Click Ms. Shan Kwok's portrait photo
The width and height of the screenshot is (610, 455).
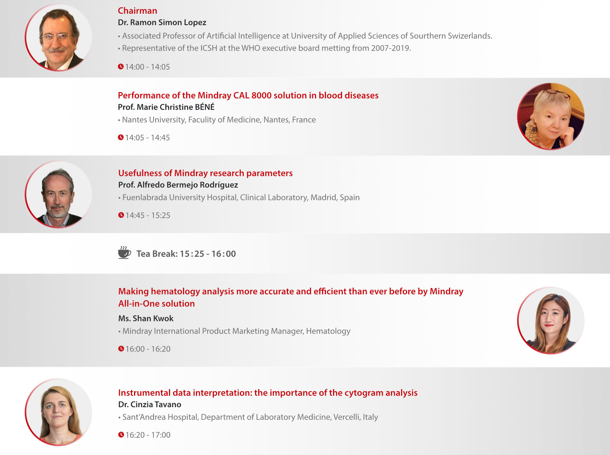click(551, 321)
